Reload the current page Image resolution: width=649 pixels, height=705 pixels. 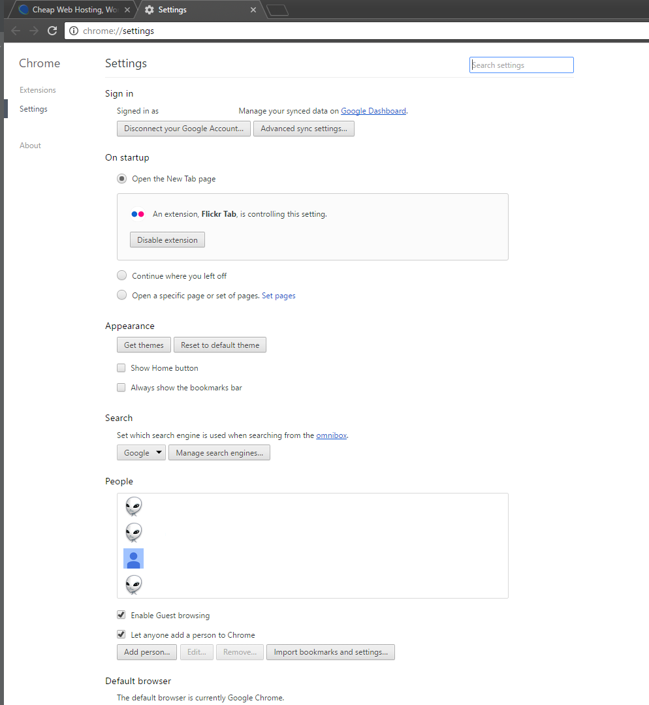pos(52,31)
